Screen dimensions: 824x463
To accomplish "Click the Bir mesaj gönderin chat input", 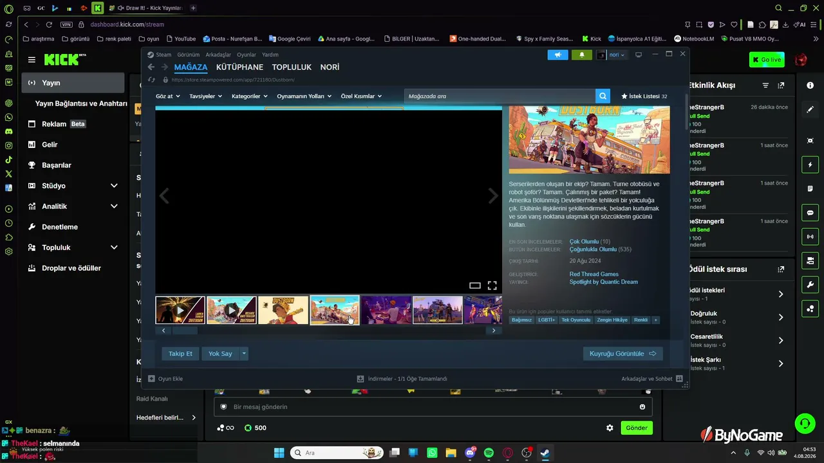I will (433, 406).
